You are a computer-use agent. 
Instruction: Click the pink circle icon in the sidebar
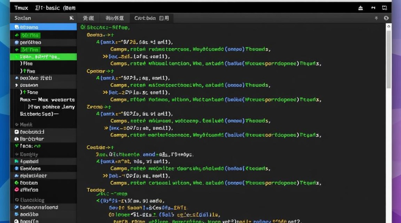(x=17, y=190)
